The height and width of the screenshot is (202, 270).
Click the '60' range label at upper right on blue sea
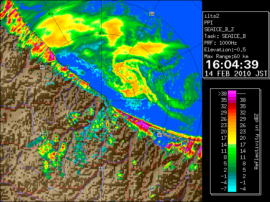click(152, 14)
